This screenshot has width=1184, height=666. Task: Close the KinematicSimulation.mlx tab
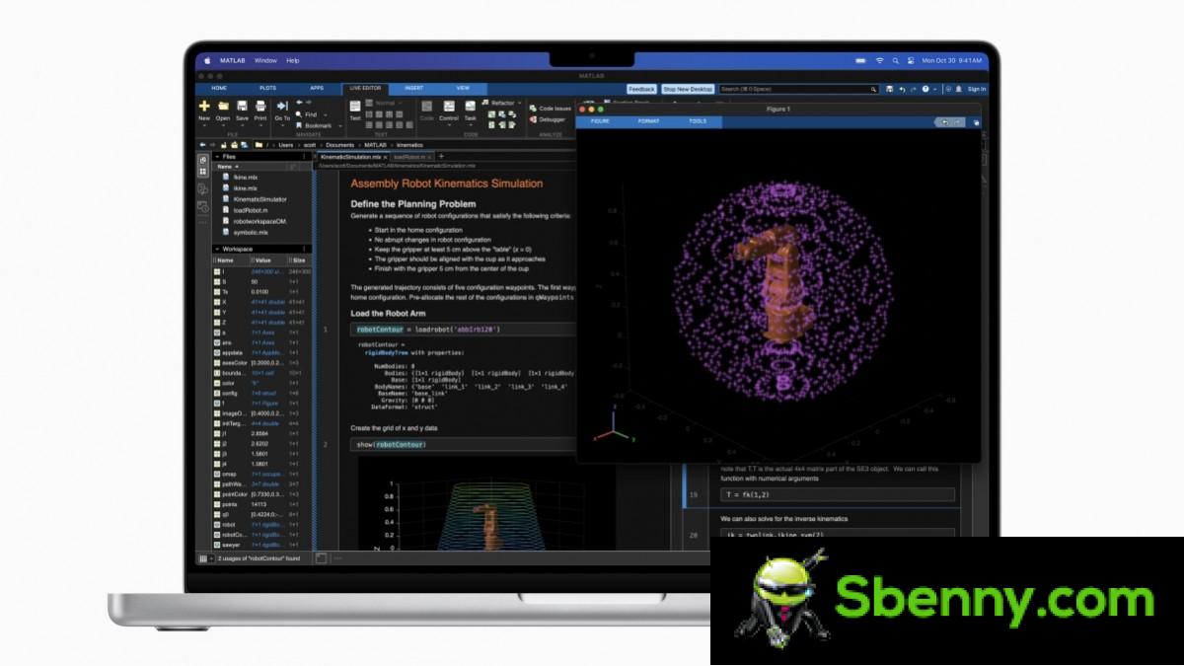(387, 157)
